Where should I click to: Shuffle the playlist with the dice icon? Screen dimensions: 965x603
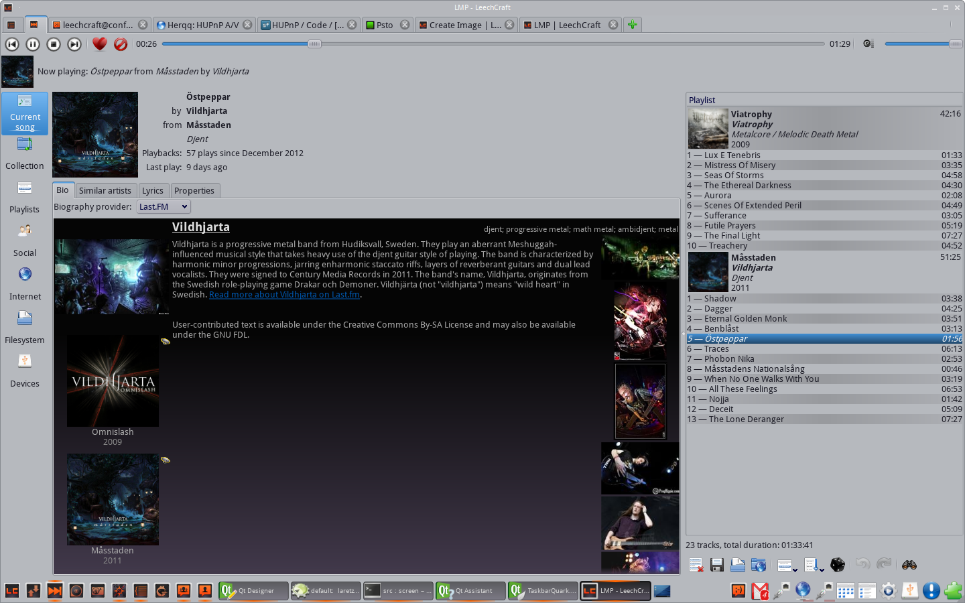837,565
